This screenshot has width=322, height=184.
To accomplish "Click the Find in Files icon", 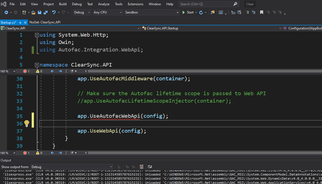I will pyautogui.click(x=213, y=12).
